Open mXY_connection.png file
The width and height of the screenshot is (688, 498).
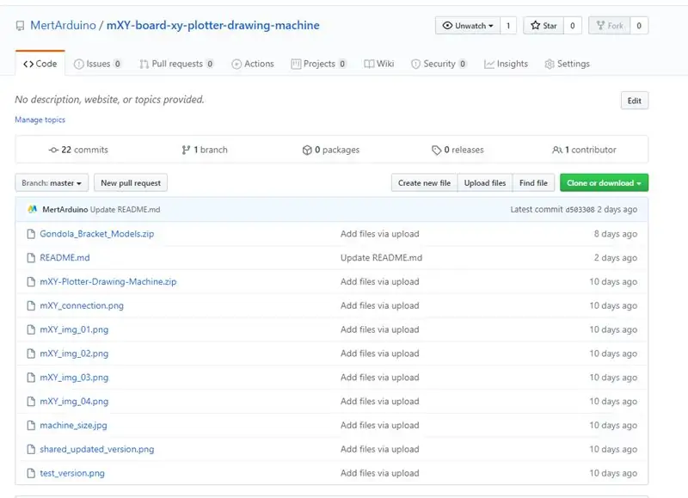pos(82,305)
